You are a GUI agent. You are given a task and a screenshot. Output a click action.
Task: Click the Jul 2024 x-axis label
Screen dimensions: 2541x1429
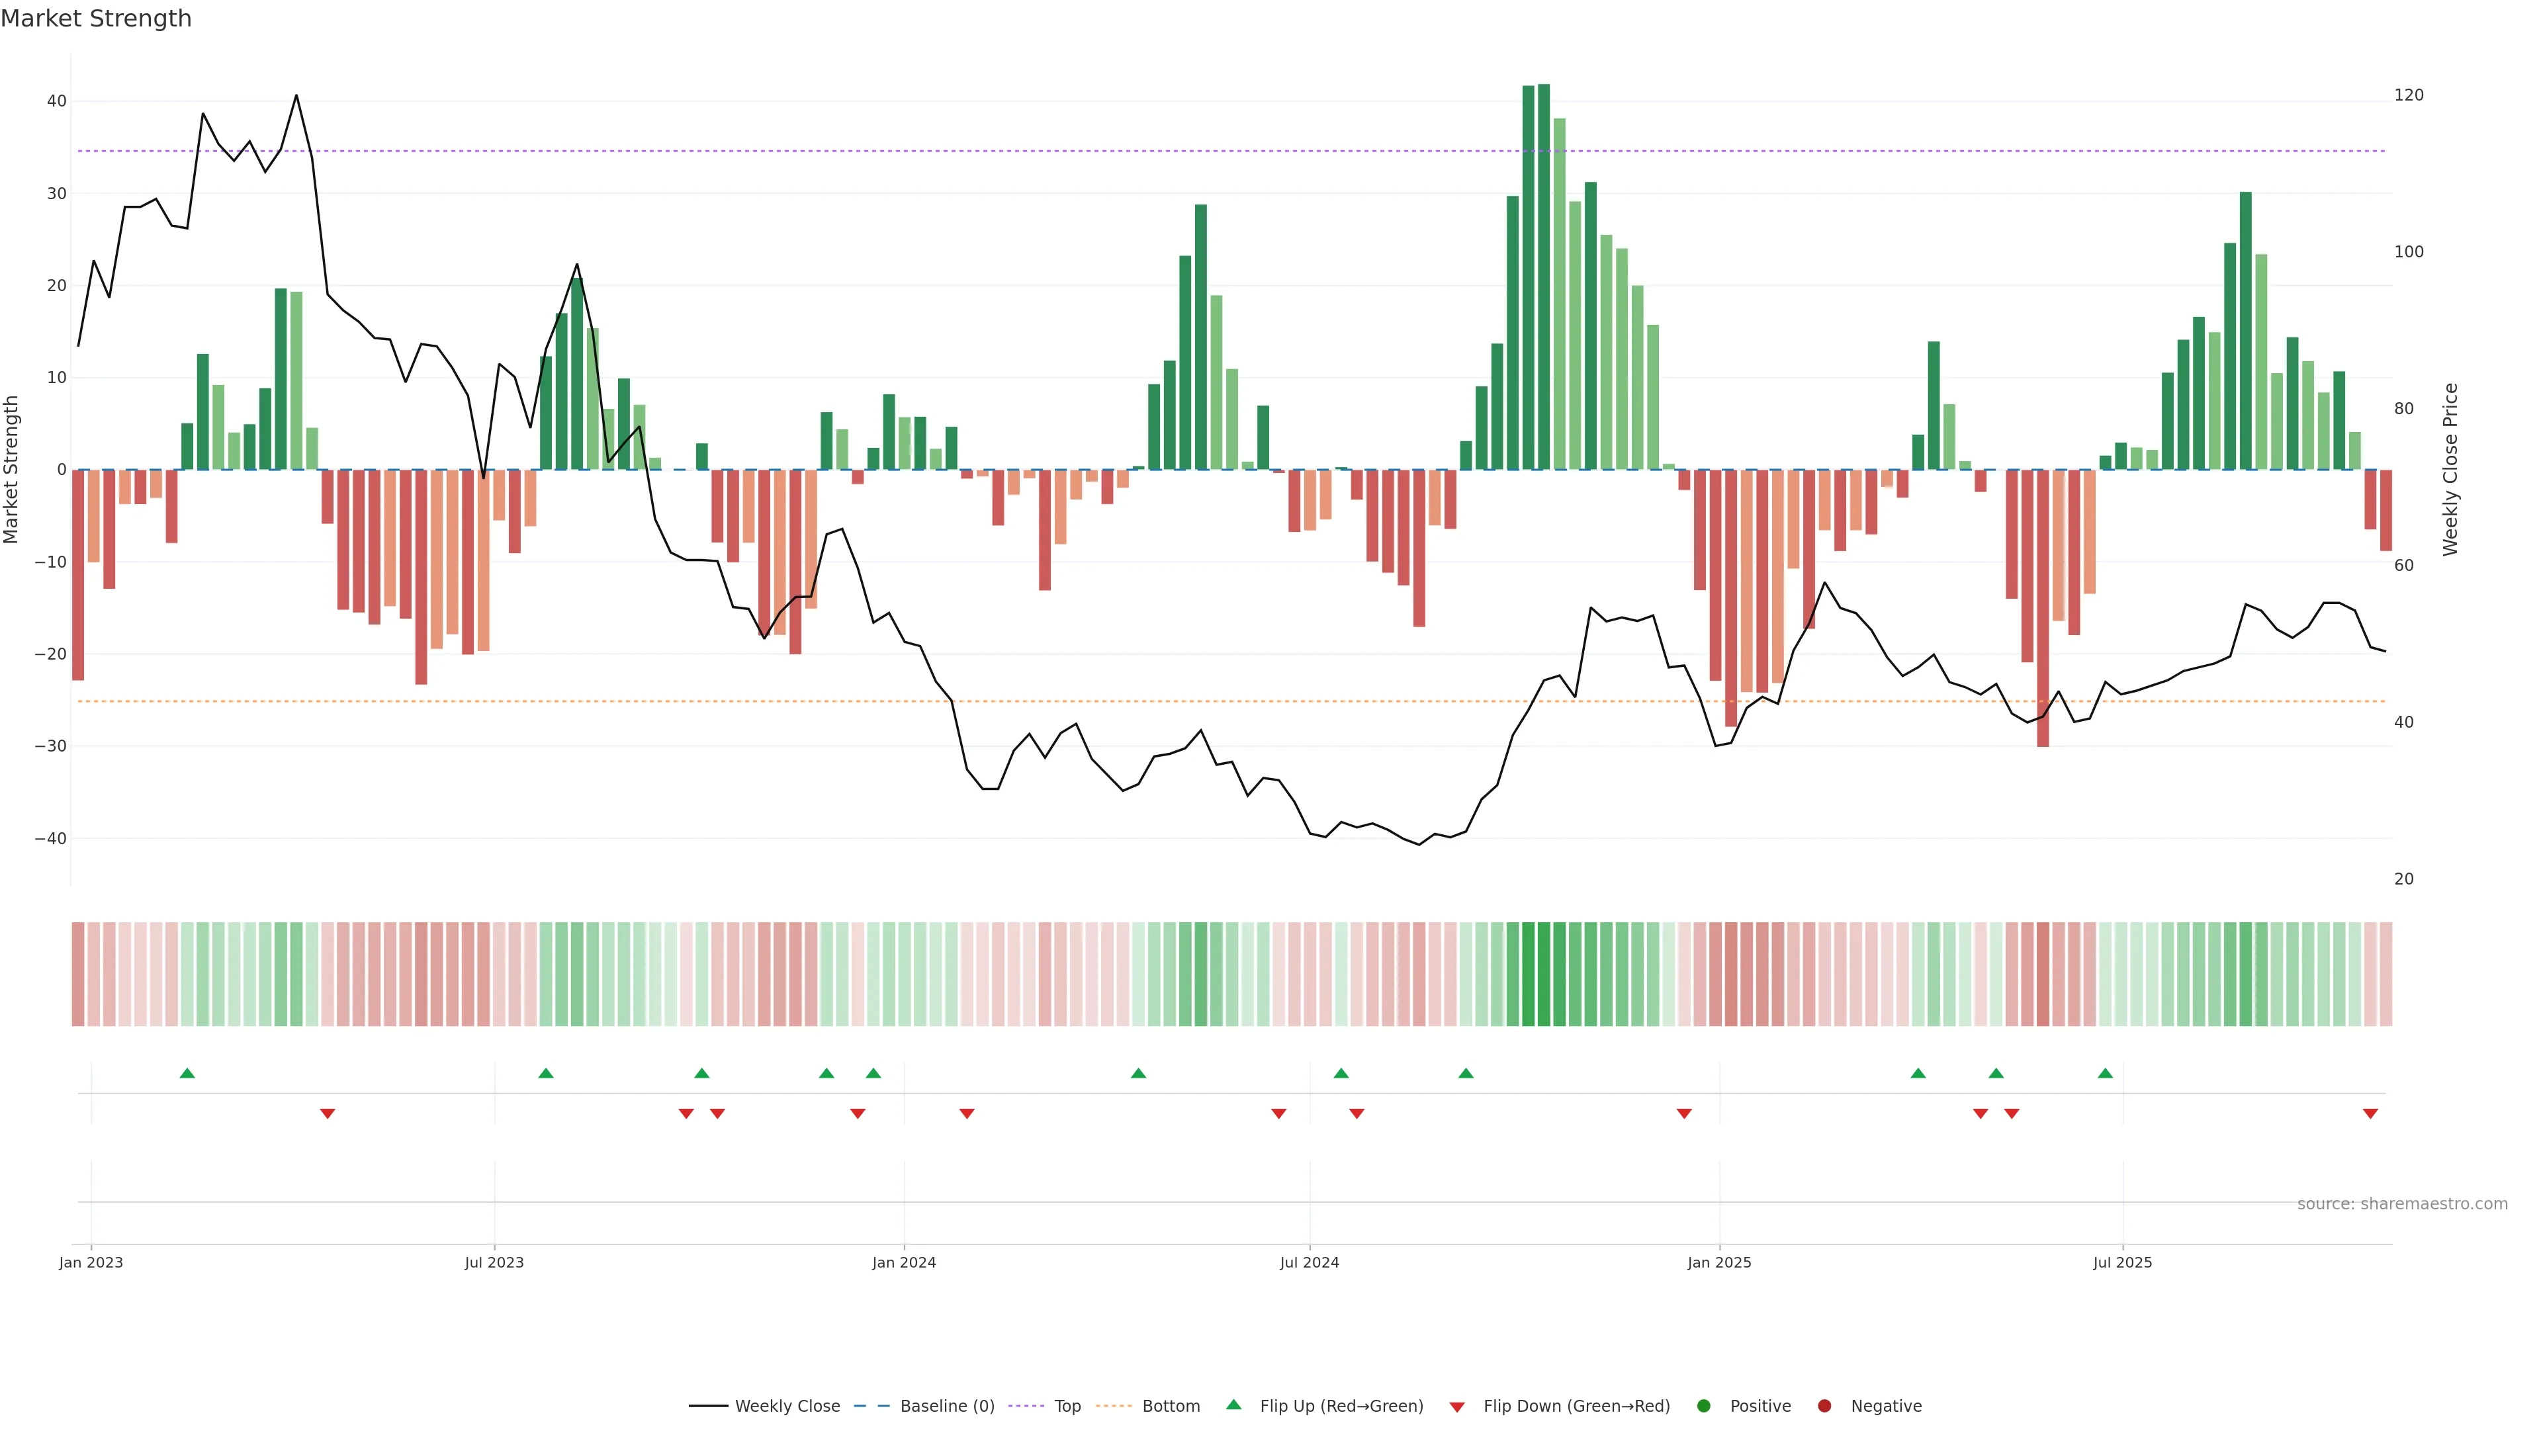pos(1309,1264)
